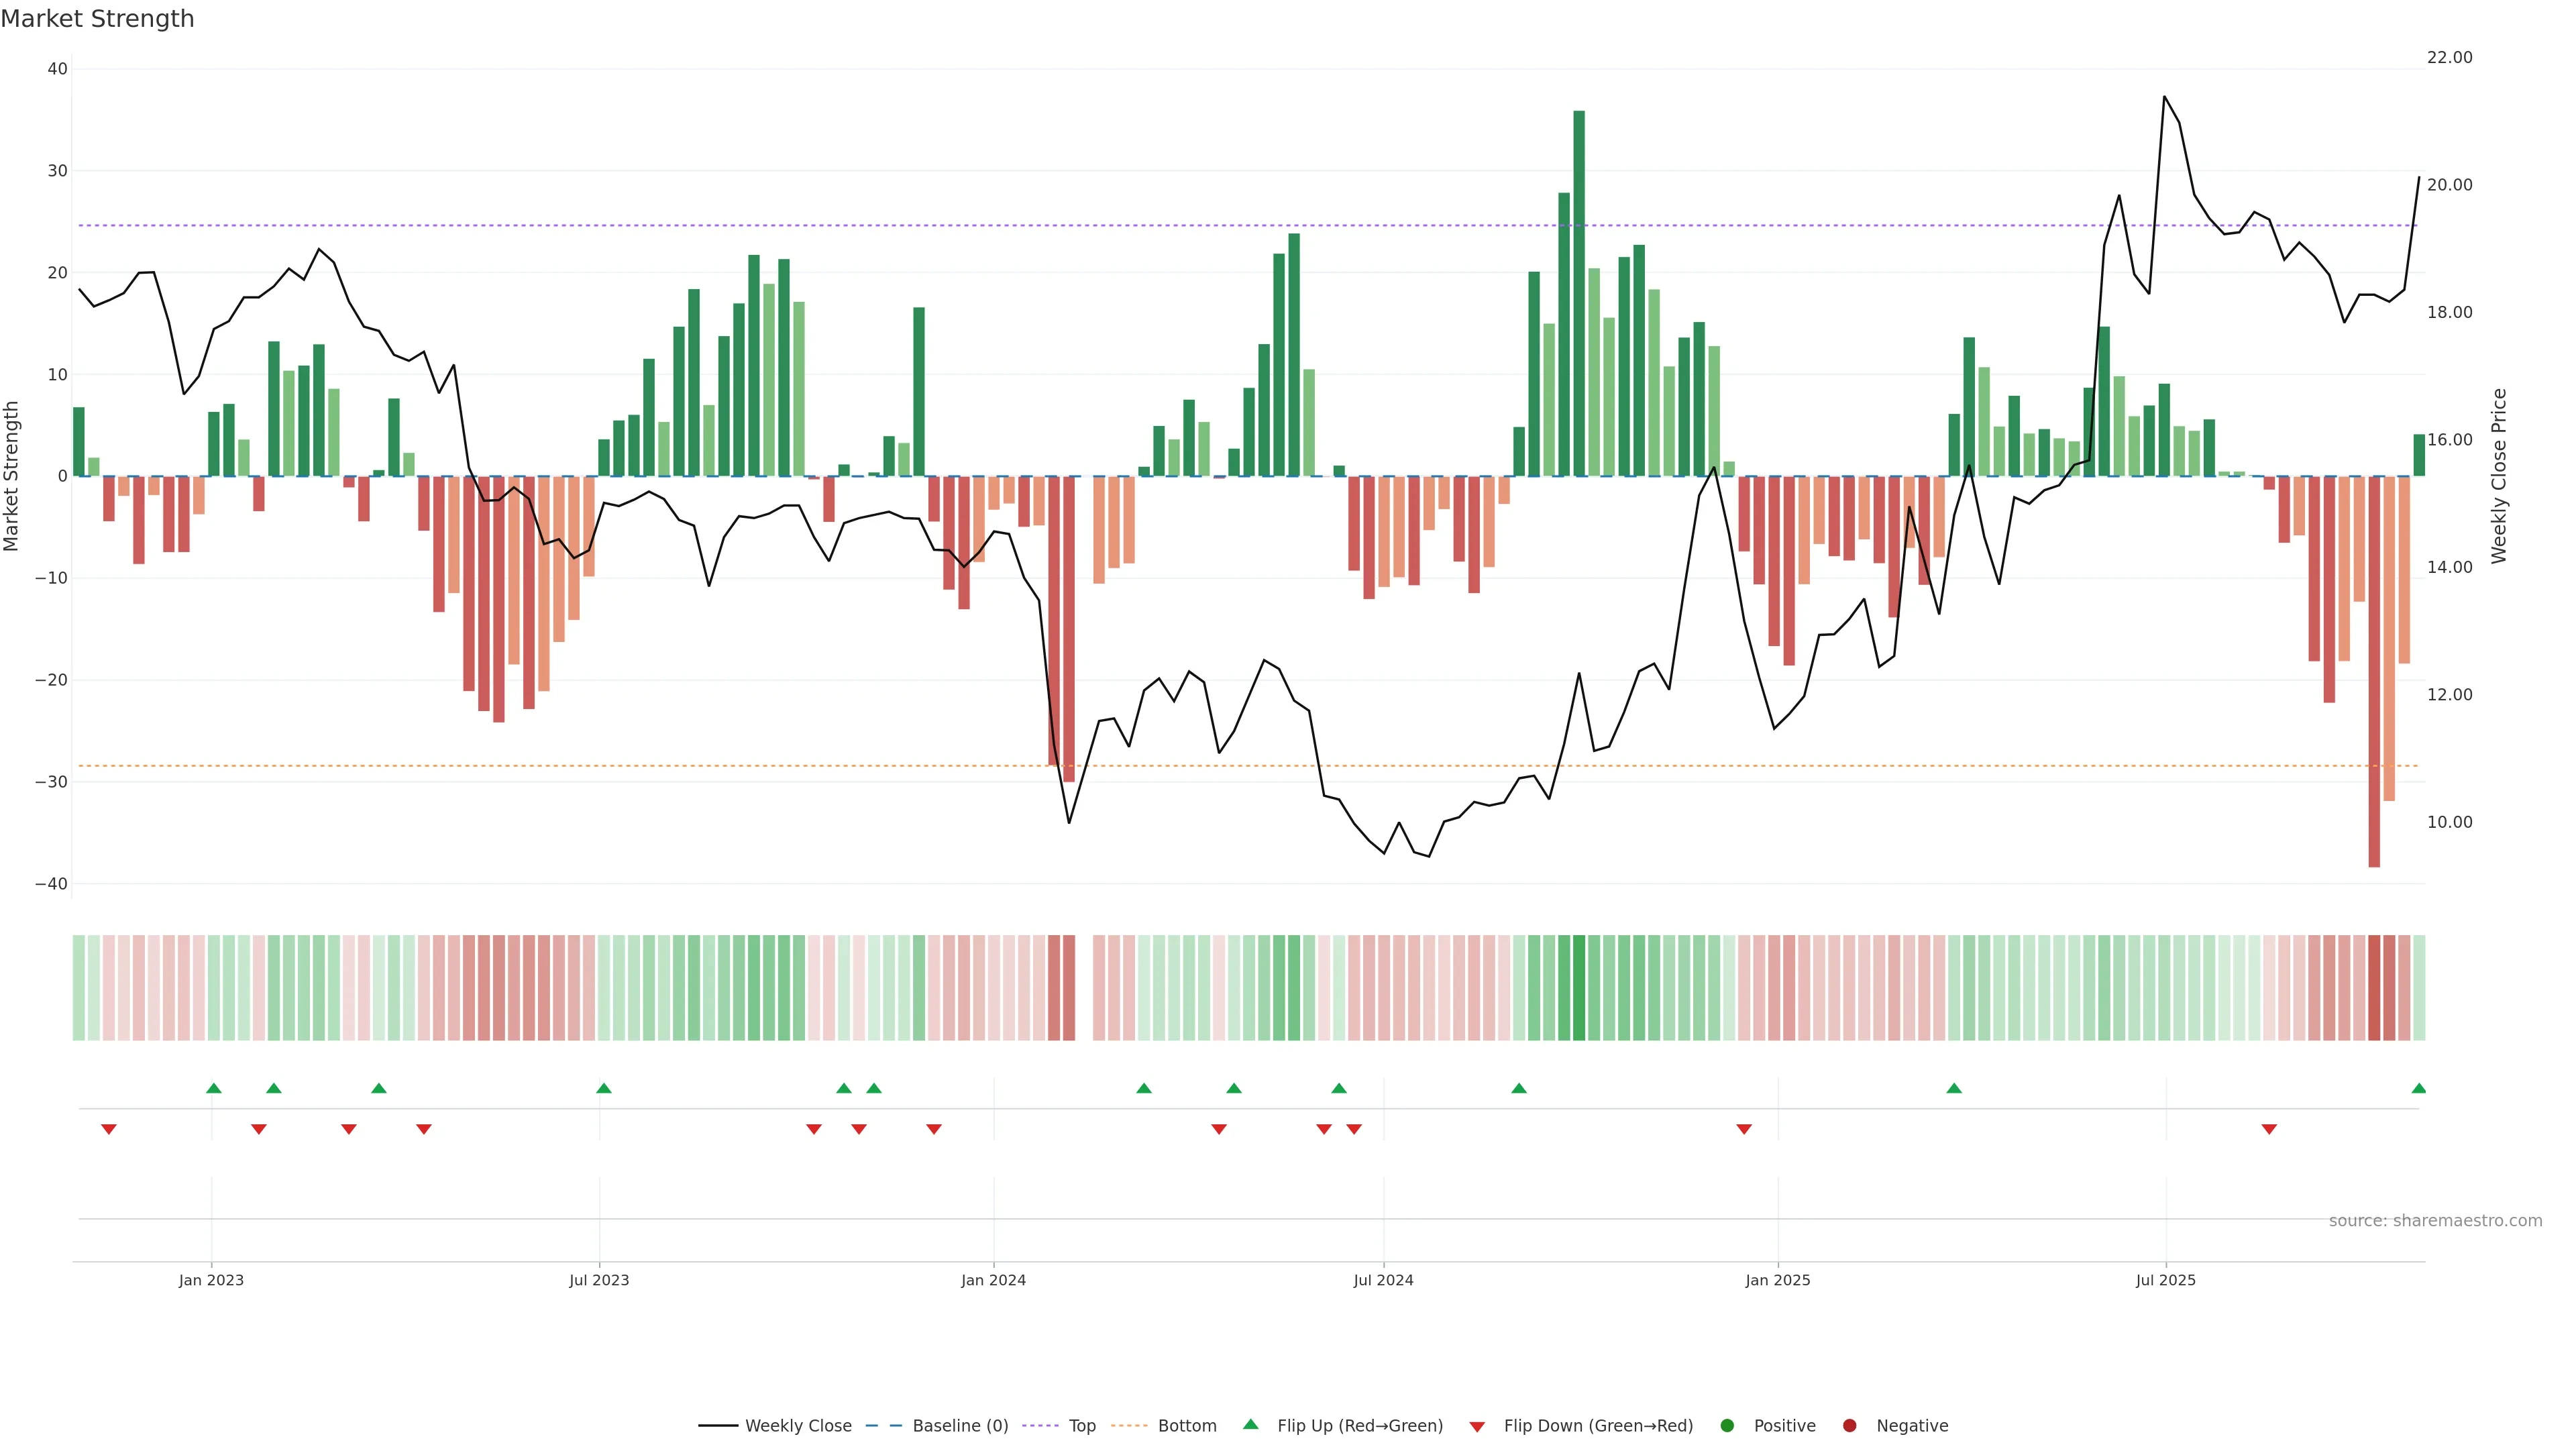Click the Weekly Close legend line icon
Image resolution: width=2576 pixels, height=1449 pixels.
(x=718, y=1426)
